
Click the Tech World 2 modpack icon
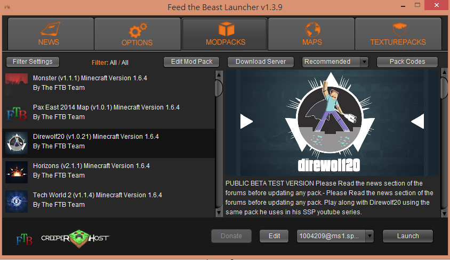[17, 200]
